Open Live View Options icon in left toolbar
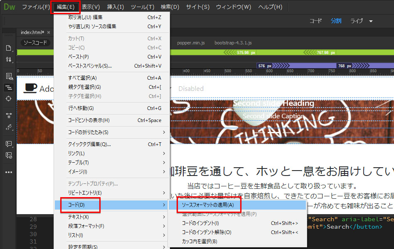Screen dimensions: 394x249 [8, 76]
